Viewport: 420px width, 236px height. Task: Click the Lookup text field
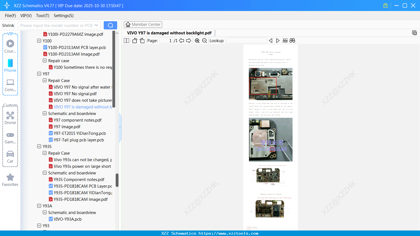tap(246, 41)
